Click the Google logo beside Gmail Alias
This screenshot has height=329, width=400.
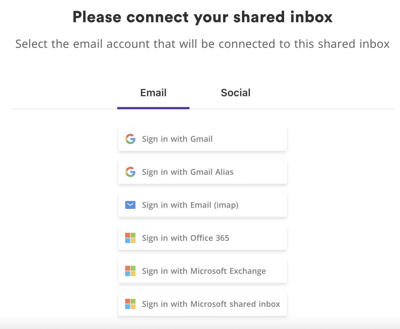pyautogui.click(x=130, y=172)
